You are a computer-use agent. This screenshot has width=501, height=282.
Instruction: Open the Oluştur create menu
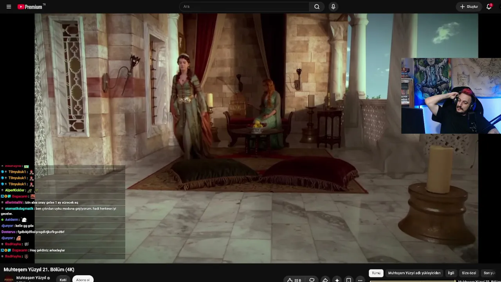(469, 7)
